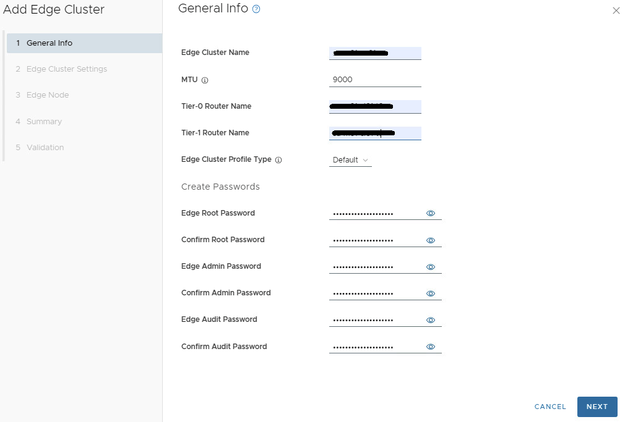Image resolution: width=625 pixels, height=422 pixels.
Task: Cancel the edge cluster wizard
Action: pos(550,407)
